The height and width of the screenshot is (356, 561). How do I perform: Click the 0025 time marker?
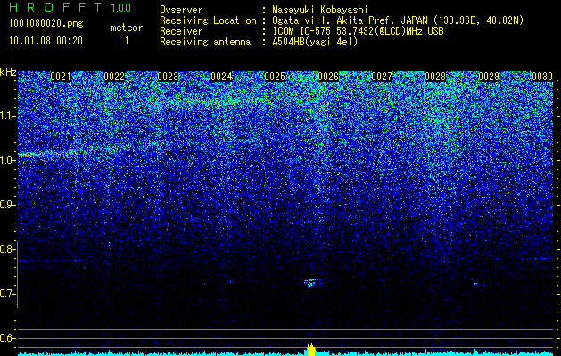[275, 77]
